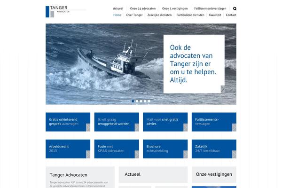Click the Arbeidsrecht 2015 tile
Viewport: 282px width, 188px height.
click(68, 149)
